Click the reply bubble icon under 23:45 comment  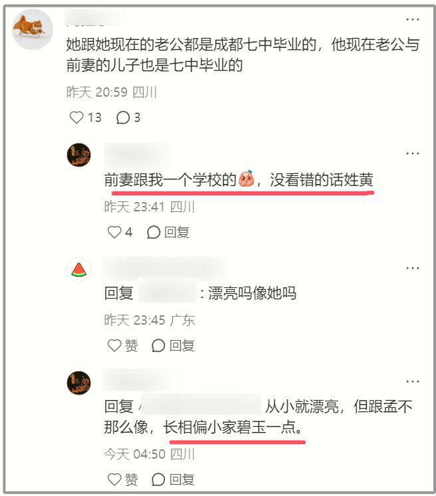(158, 345)
